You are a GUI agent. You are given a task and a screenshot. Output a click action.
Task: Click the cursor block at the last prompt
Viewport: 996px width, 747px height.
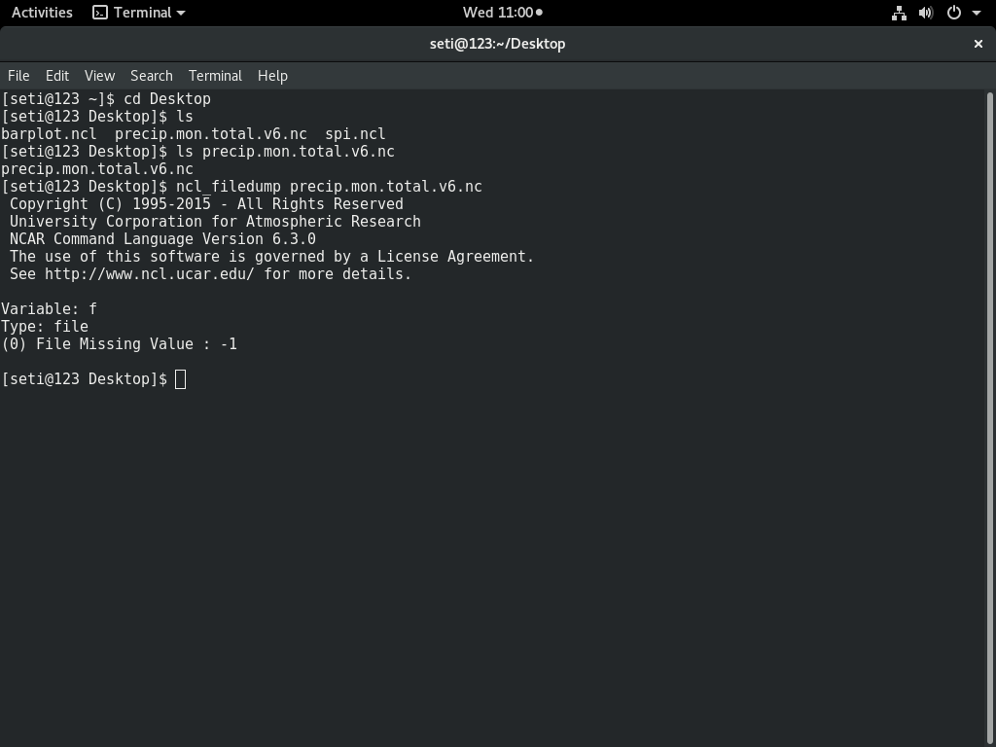pyautogui.click(x=181, y=379)
